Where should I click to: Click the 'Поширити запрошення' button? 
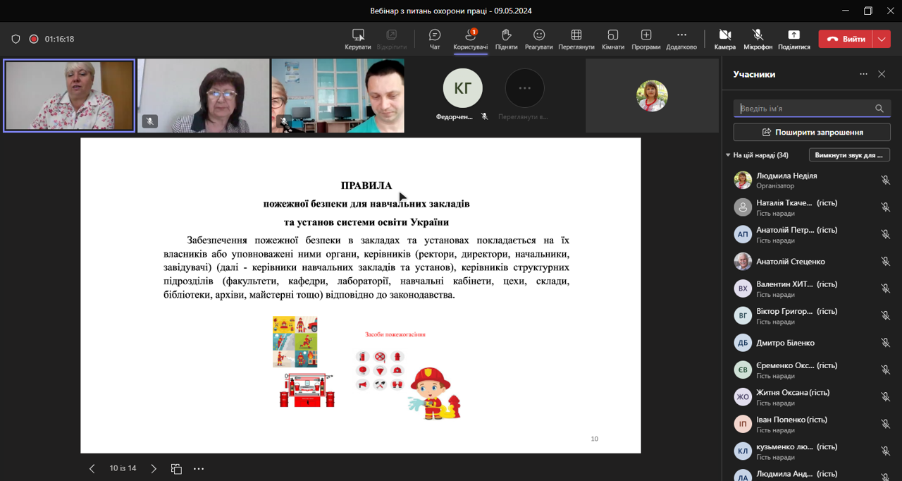[812, 132]
